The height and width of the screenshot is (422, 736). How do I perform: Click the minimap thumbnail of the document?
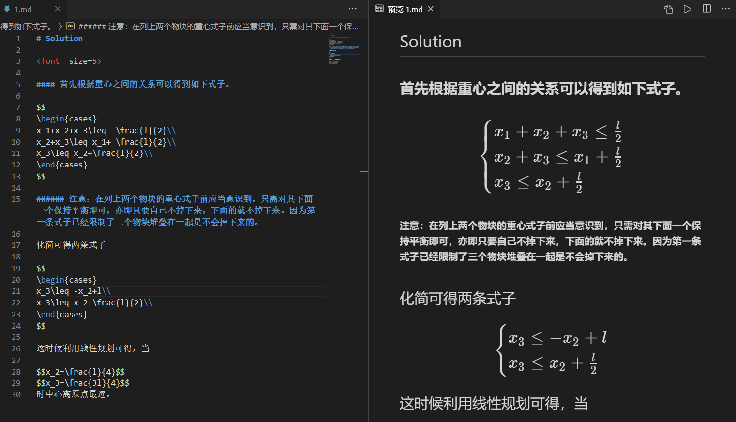click(x=344, y=48)
